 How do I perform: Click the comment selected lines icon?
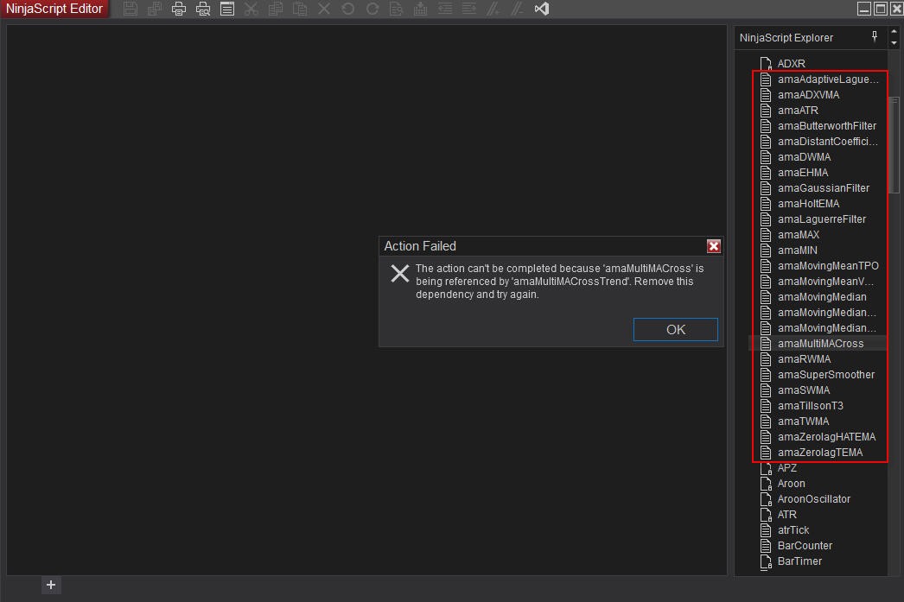pyautogui.click(x=493, y=9)
